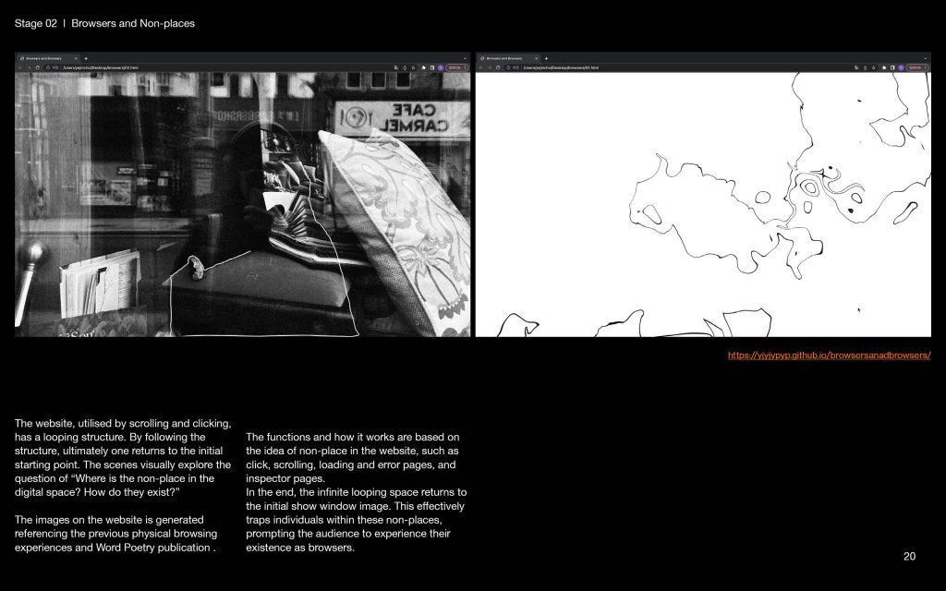Screen dimensions: 946x591
Task: Click the back arrow in the left browser
Action: pyautogui.click(x=20, y=67)
